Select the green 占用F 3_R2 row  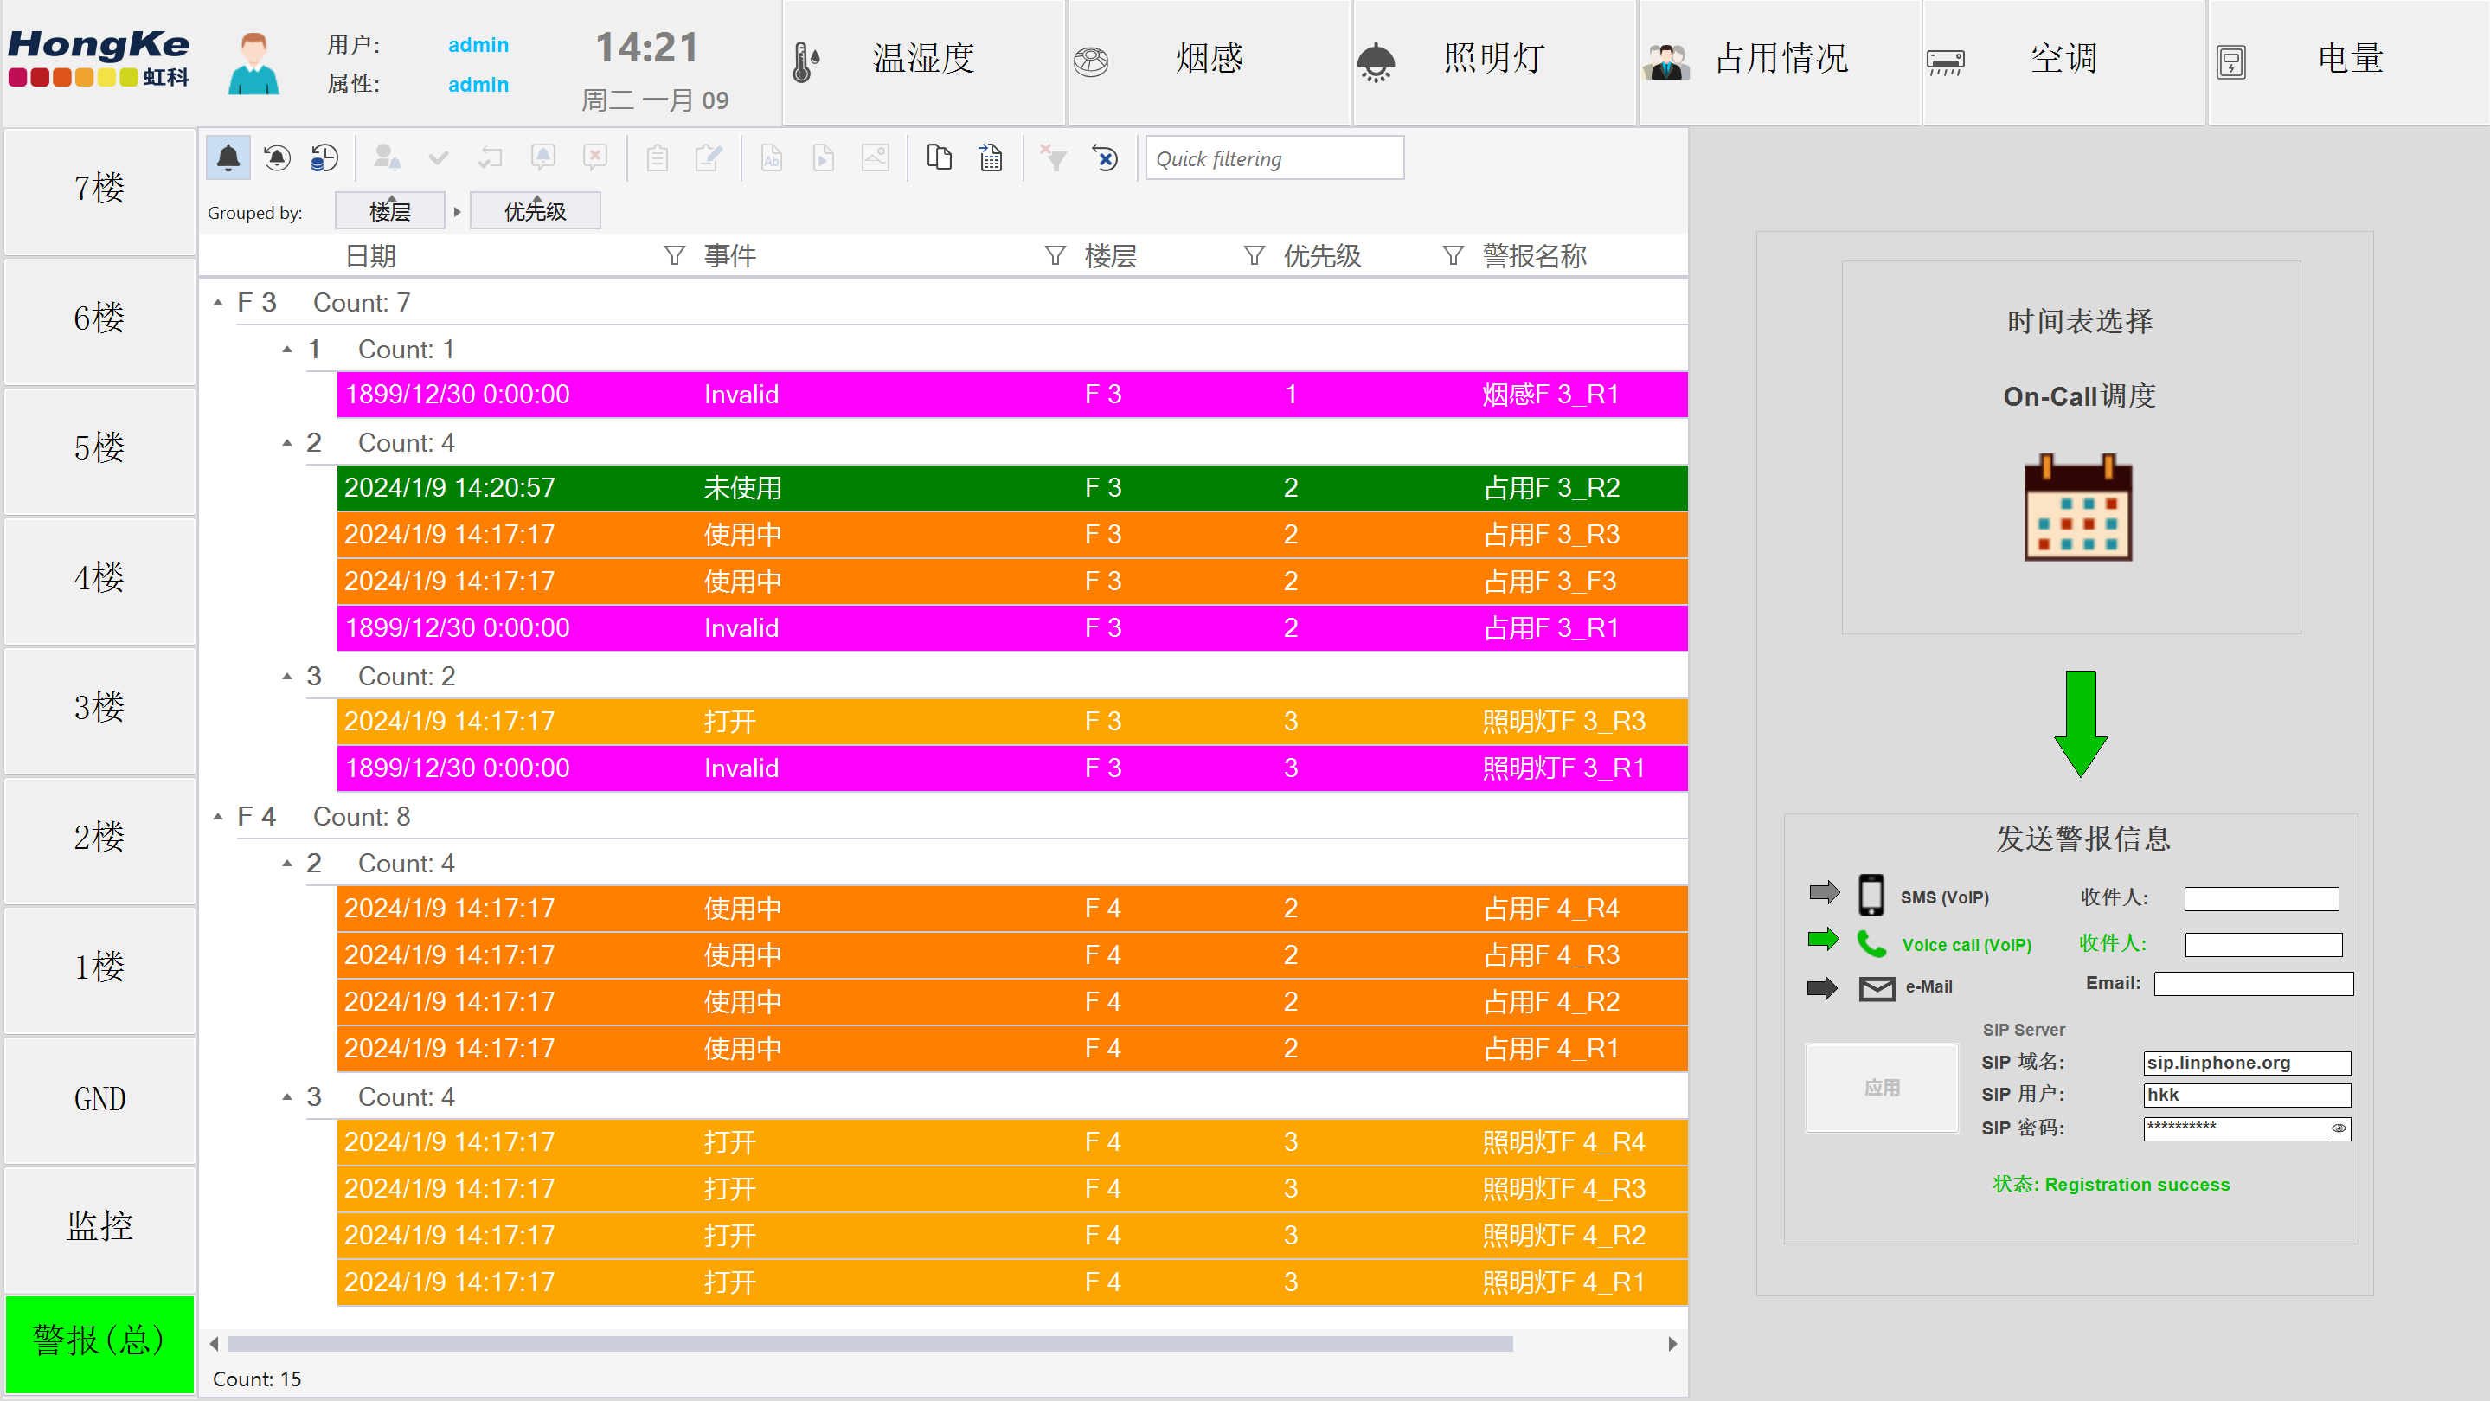pos(1012,487)
